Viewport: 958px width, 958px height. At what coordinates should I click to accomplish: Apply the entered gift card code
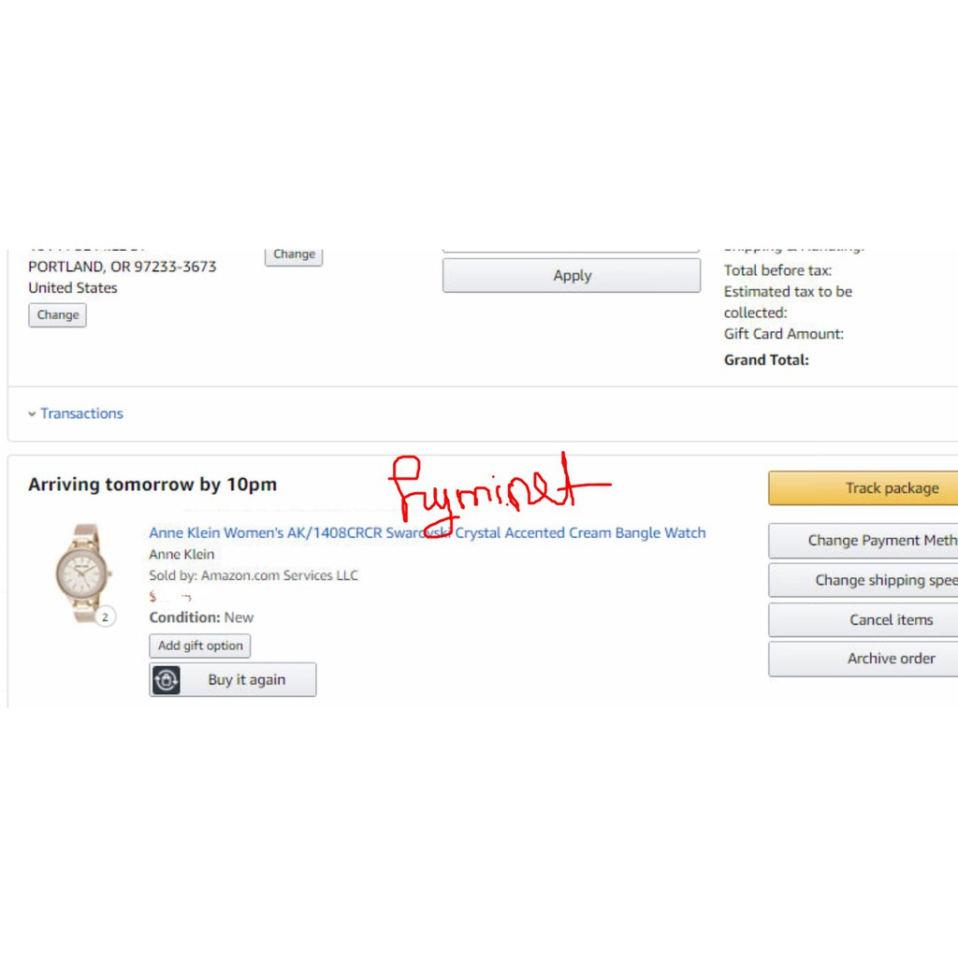[572, 276]
